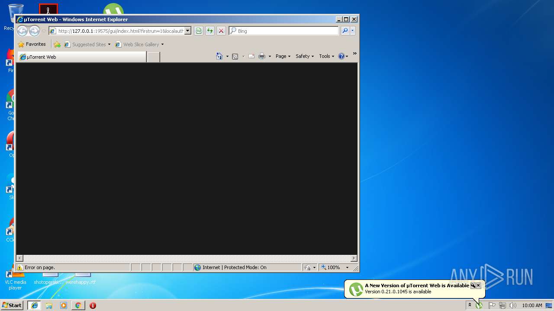Image resolution: width=554 pixels, height=311 pixels.
Task: Click the Bing search box
Action: pos(284,31)
